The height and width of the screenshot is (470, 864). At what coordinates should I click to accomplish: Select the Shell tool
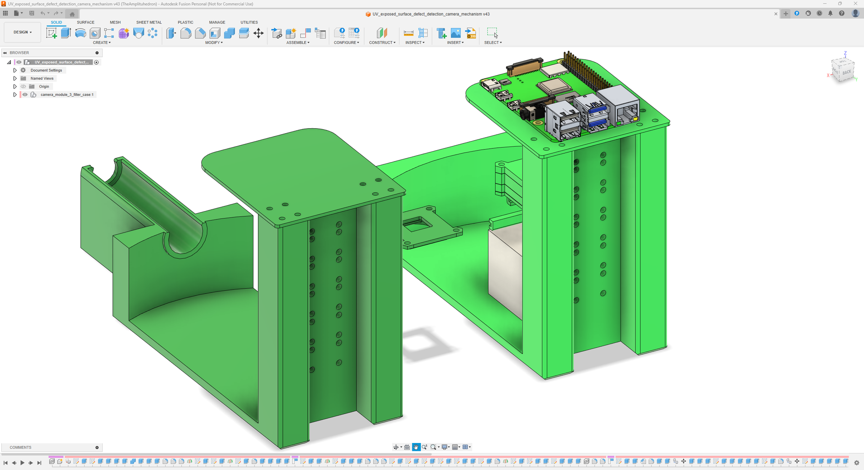215,33
